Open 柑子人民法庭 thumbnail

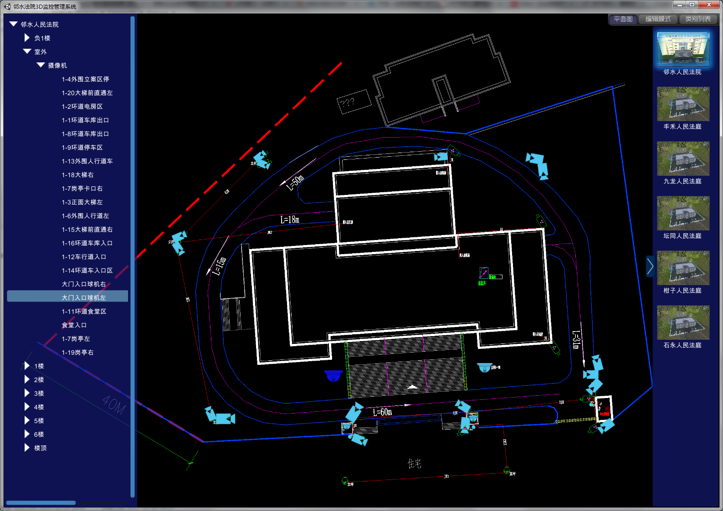[683, 268]
